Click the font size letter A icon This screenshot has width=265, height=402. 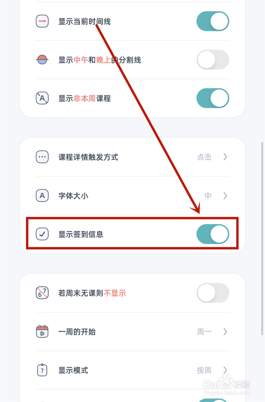tap(42, 195)
